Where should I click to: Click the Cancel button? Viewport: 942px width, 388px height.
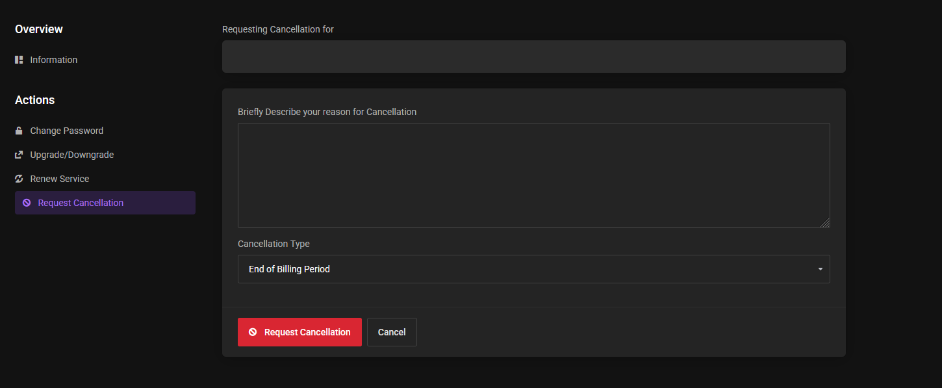392,332
